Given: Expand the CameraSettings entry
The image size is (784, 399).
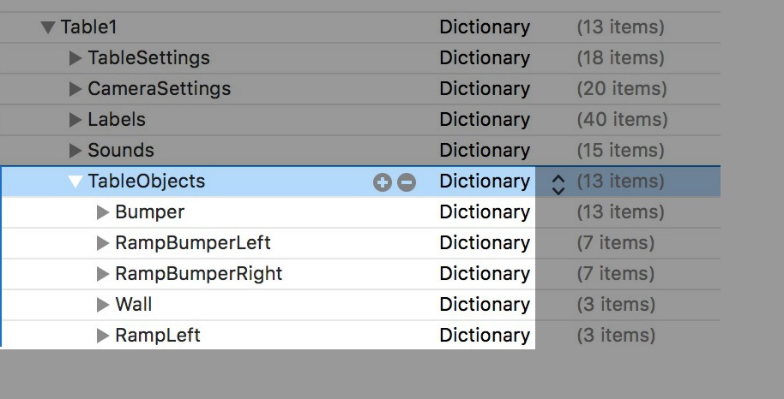Looking at the screenshot, I should [x=75, y=89].
